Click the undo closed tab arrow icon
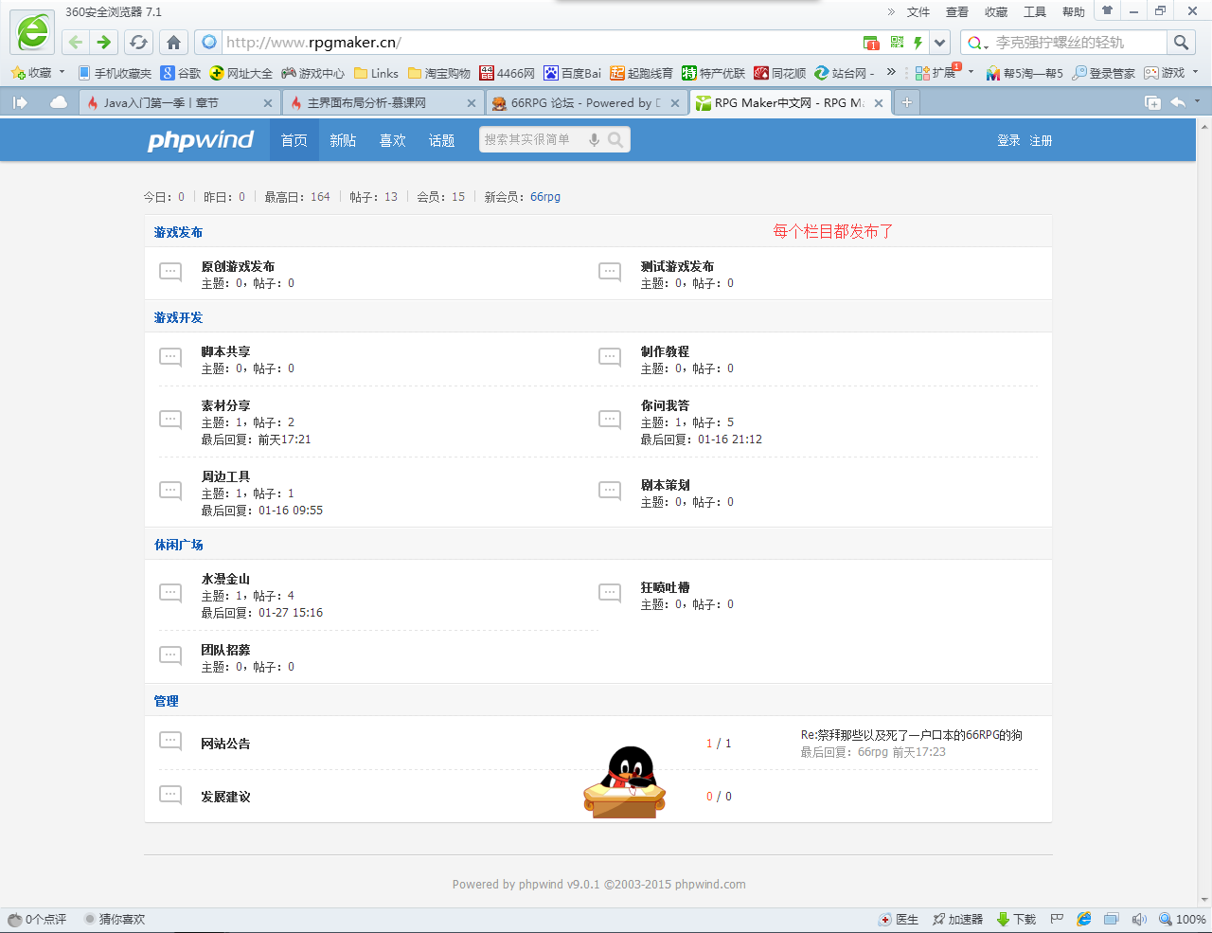Image resolution: width=1212 pixels, height=933 pixels. 1178,102
